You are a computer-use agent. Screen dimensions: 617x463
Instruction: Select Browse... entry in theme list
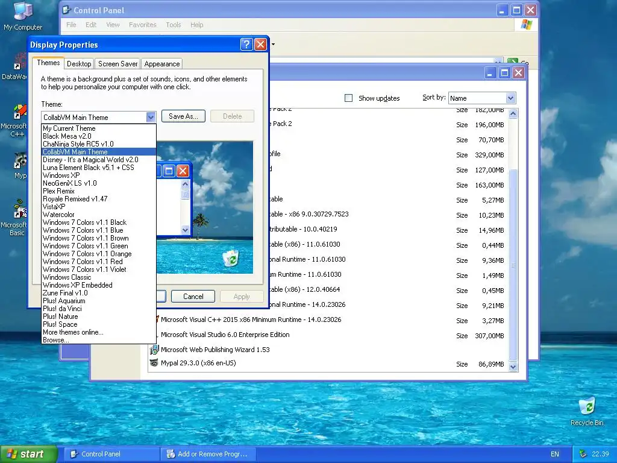pyautogui.click(x=99, y=340)
